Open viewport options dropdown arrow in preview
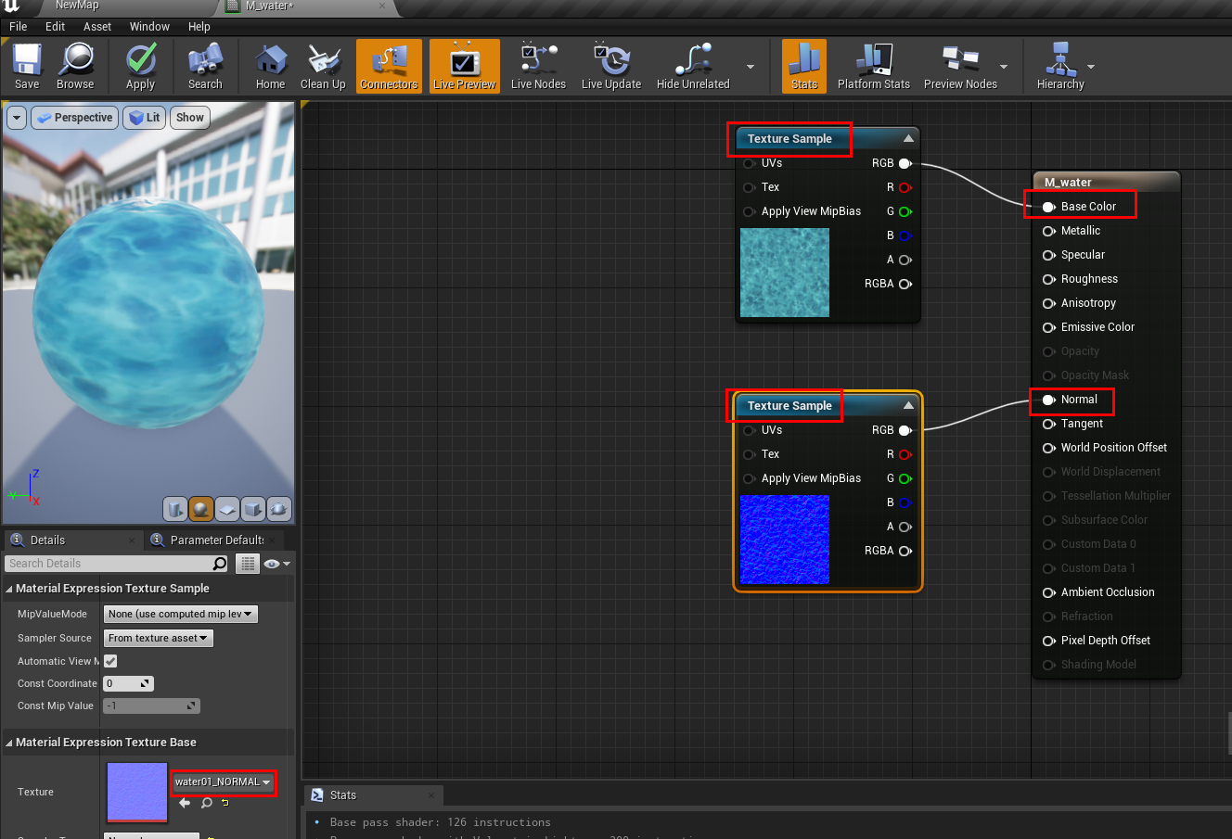This screenshot has width=1232, height=839. (x=17, y=118)
